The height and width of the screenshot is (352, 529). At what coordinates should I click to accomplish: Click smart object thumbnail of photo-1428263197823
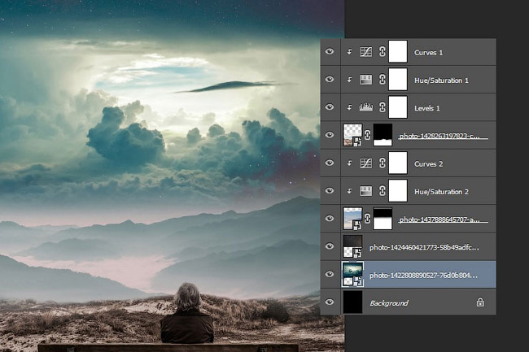point(352,135)
